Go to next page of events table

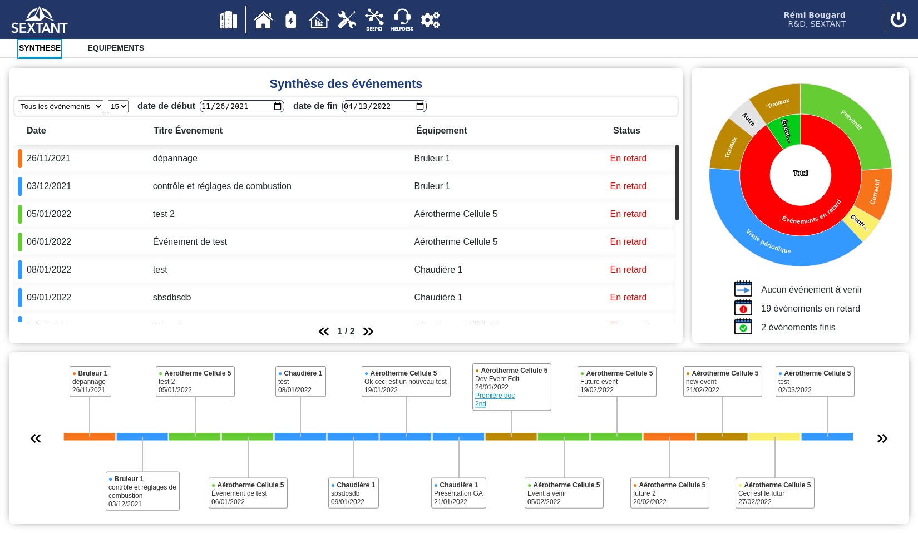pos(368,332)
